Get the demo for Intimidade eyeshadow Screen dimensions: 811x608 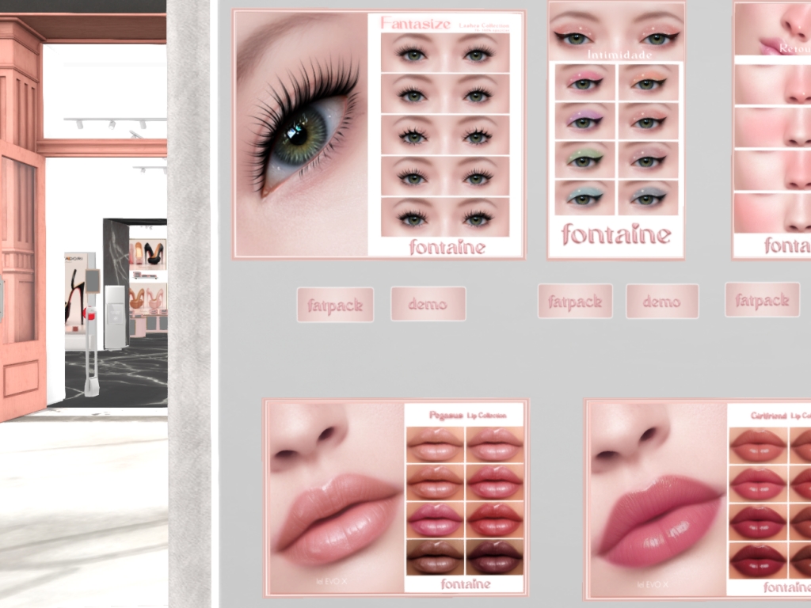coord(662,302)
